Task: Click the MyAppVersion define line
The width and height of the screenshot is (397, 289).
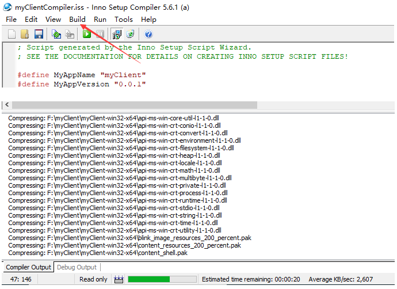Action: coord(82,84)
